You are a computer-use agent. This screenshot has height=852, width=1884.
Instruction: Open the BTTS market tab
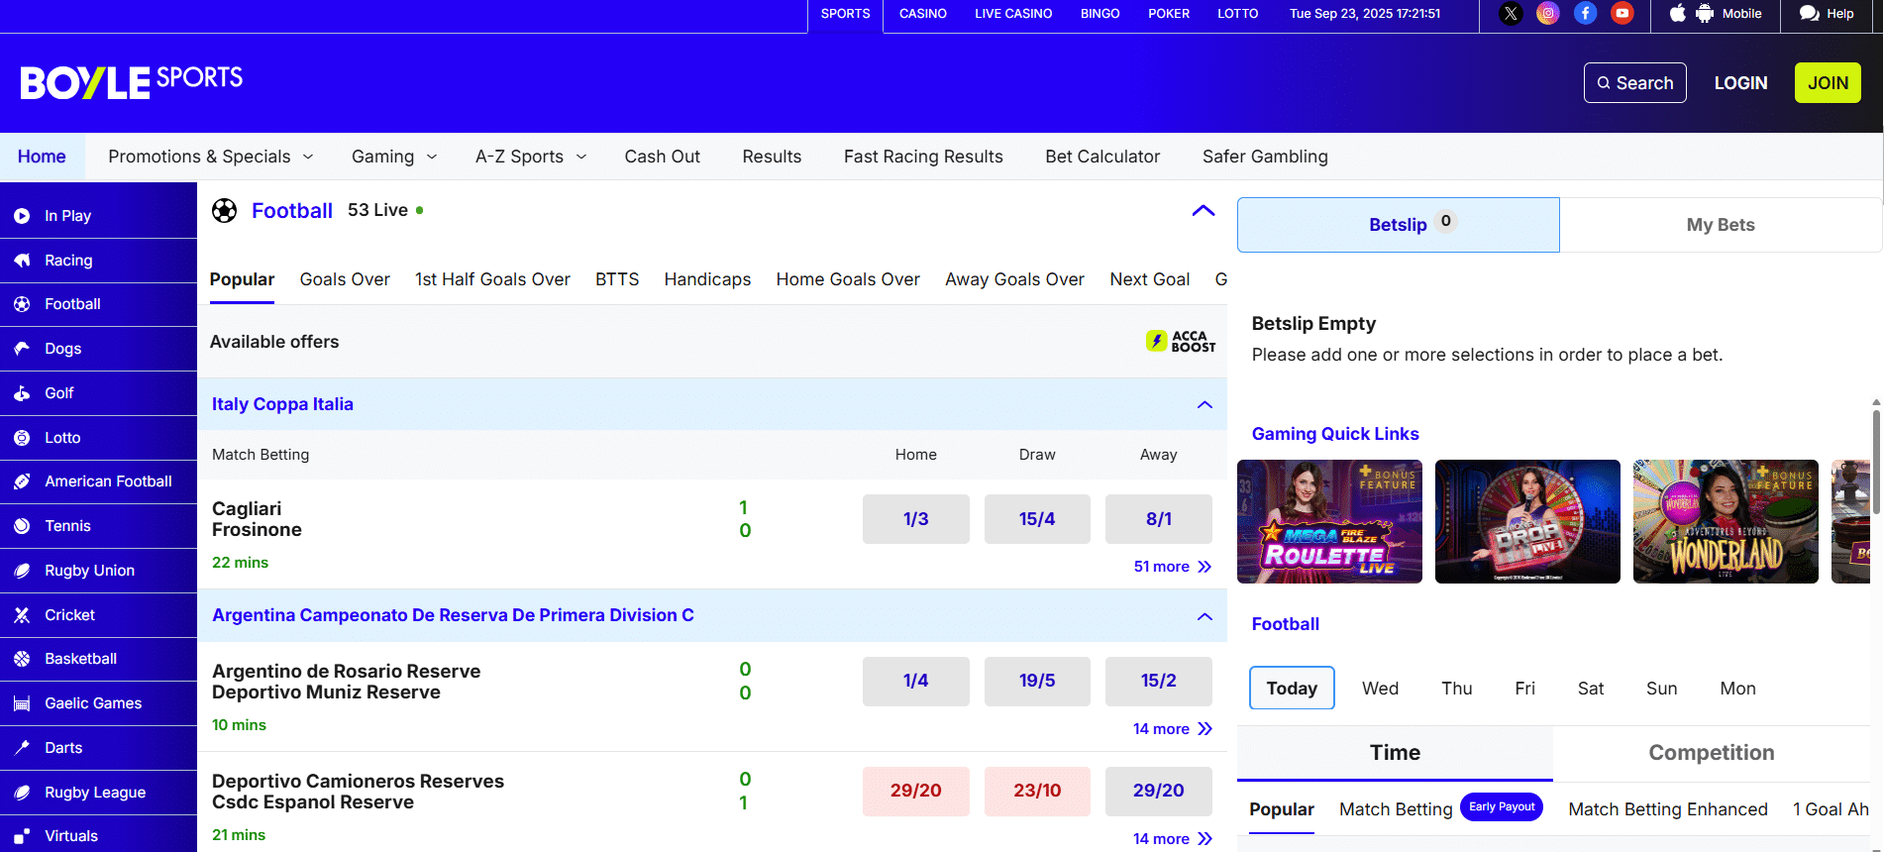[x=617, y=279]
